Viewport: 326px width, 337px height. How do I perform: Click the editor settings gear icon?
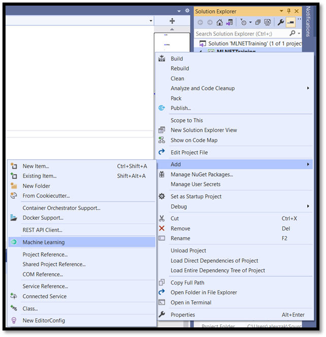coord(187,11)
